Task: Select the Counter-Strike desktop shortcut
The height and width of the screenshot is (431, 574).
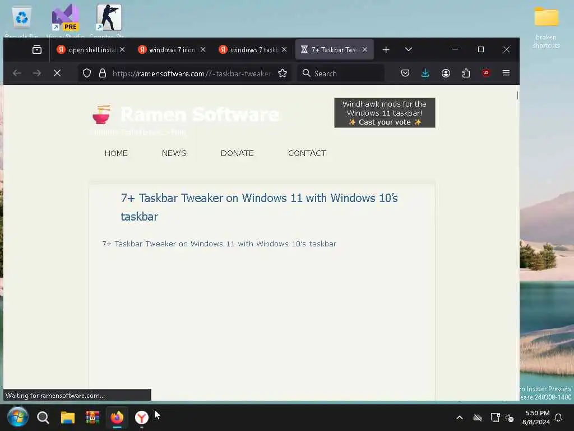Action: pyautogui.click(x=109, y=21)
